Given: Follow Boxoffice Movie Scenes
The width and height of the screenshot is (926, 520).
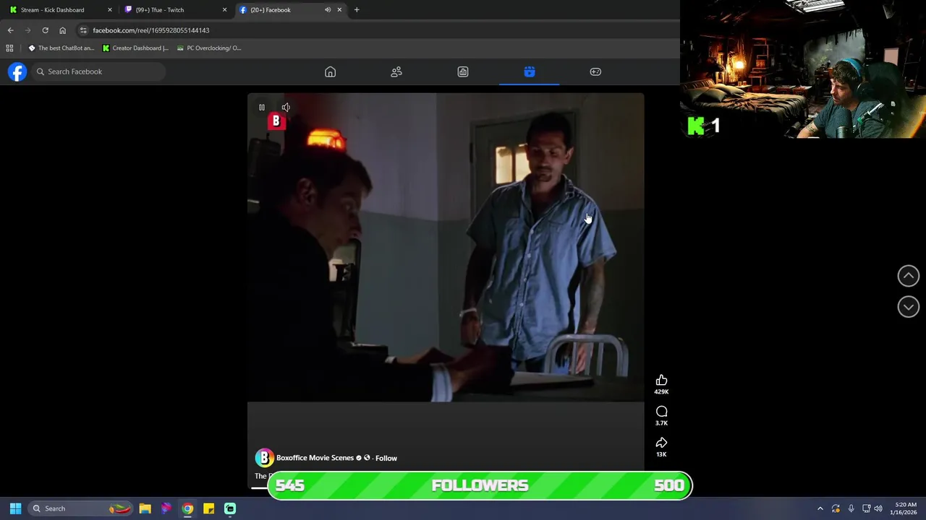Looking at the screenshot, I should (x=386, y=458).
